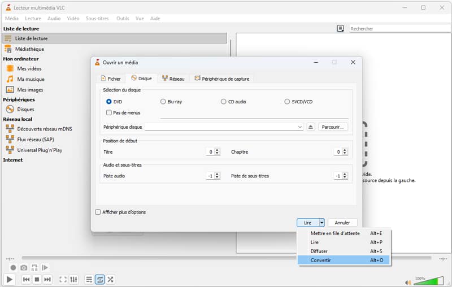Expand the 'Périphérique disque' dropdown

[300, 127]
